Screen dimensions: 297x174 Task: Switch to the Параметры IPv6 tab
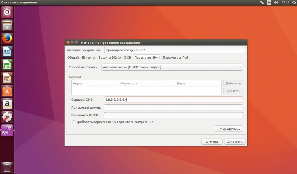point(175,58)
